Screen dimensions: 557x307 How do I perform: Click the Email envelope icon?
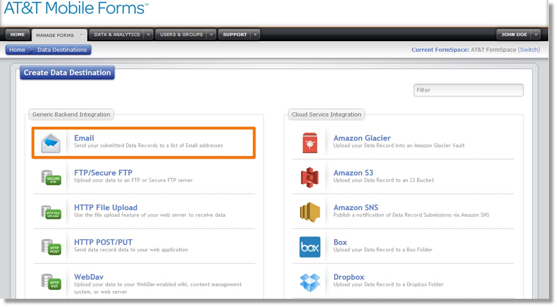click(50, 143)
